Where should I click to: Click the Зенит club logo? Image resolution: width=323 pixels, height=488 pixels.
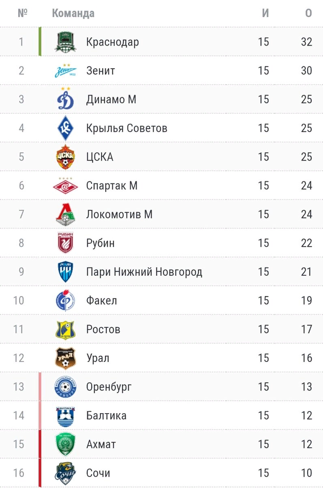65,71
